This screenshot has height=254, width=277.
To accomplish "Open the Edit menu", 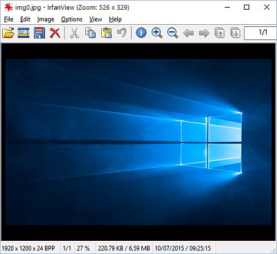I will pyautogui.click(x=25, y=19).
